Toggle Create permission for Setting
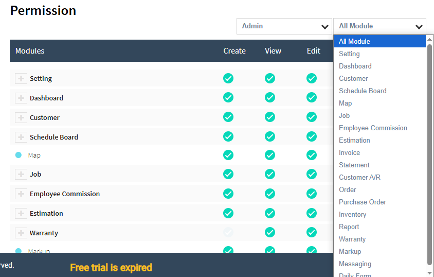This screenshot has height=277, width=434. pos(228,78)
